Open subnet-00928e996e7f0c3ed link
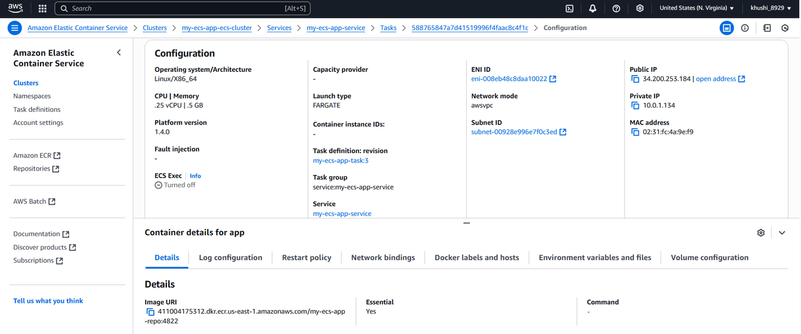801x334 pixels. pos(514,133)
